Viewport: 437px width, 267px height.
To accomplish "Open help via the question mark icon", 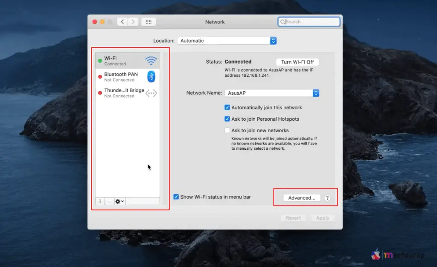I will 327,197.
